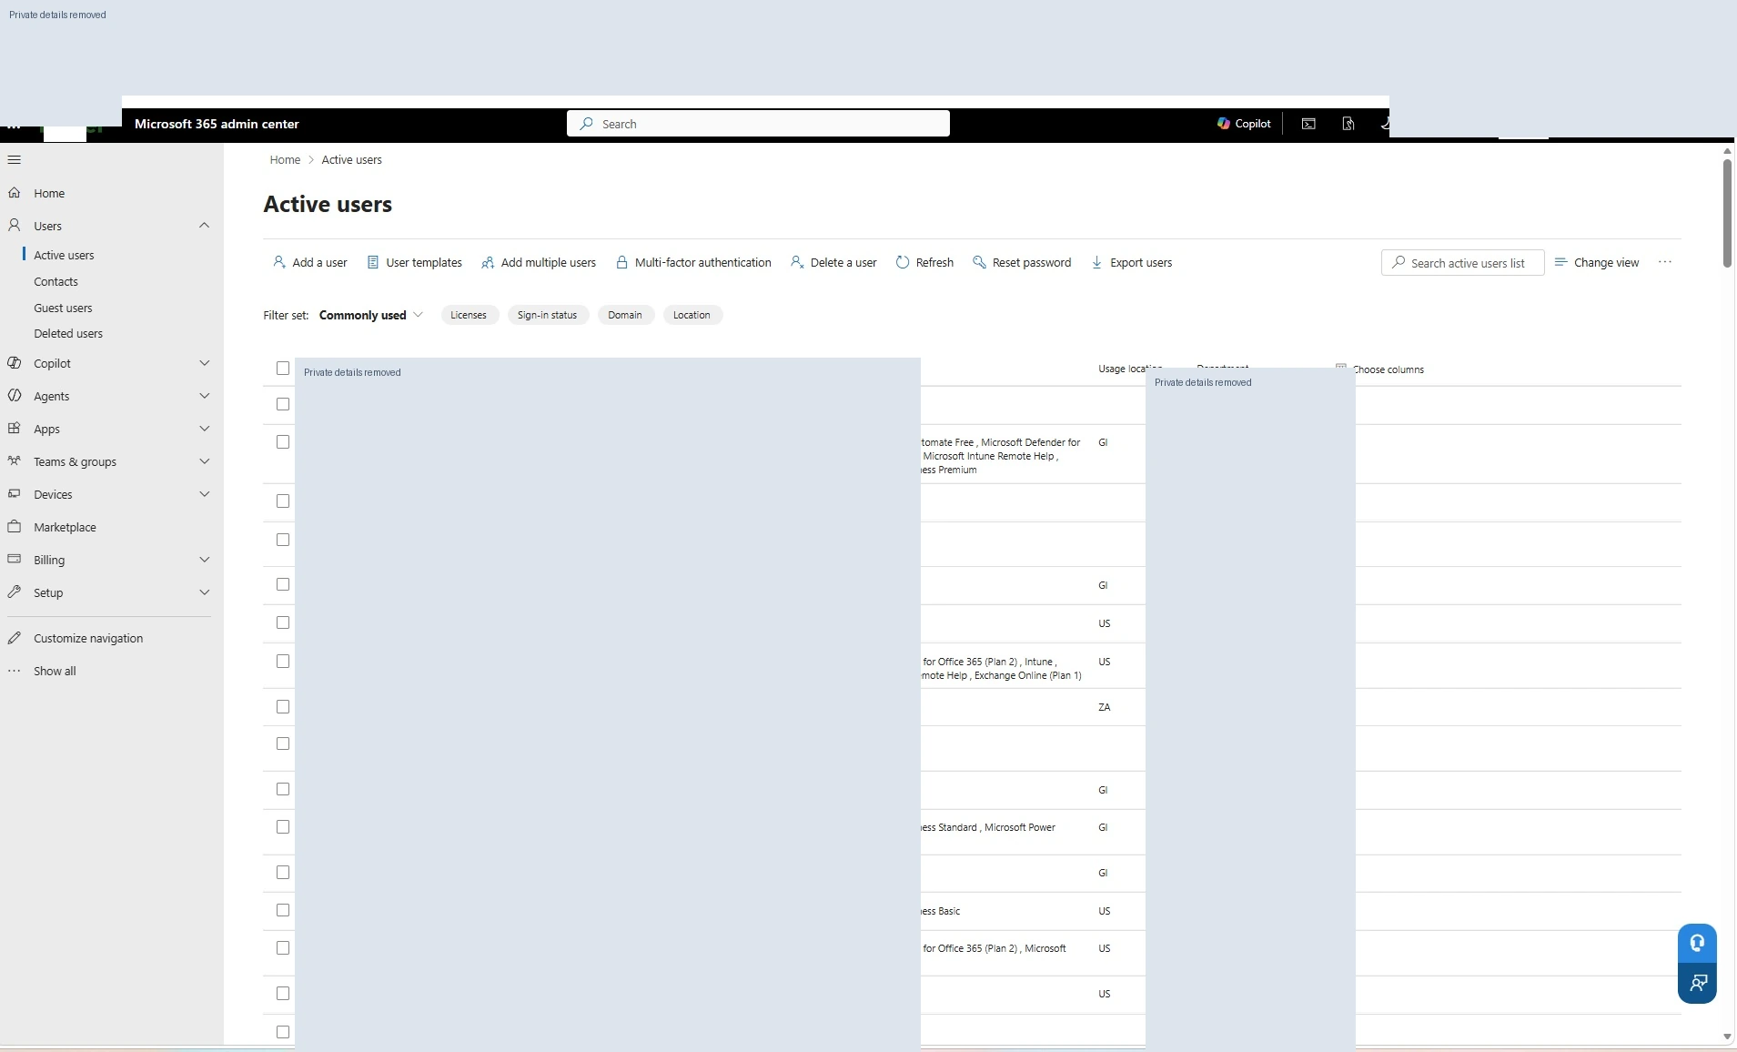Click Add multiple users icon
The height and width of the screenshot is (1052, 1737).
click(488, 262)
